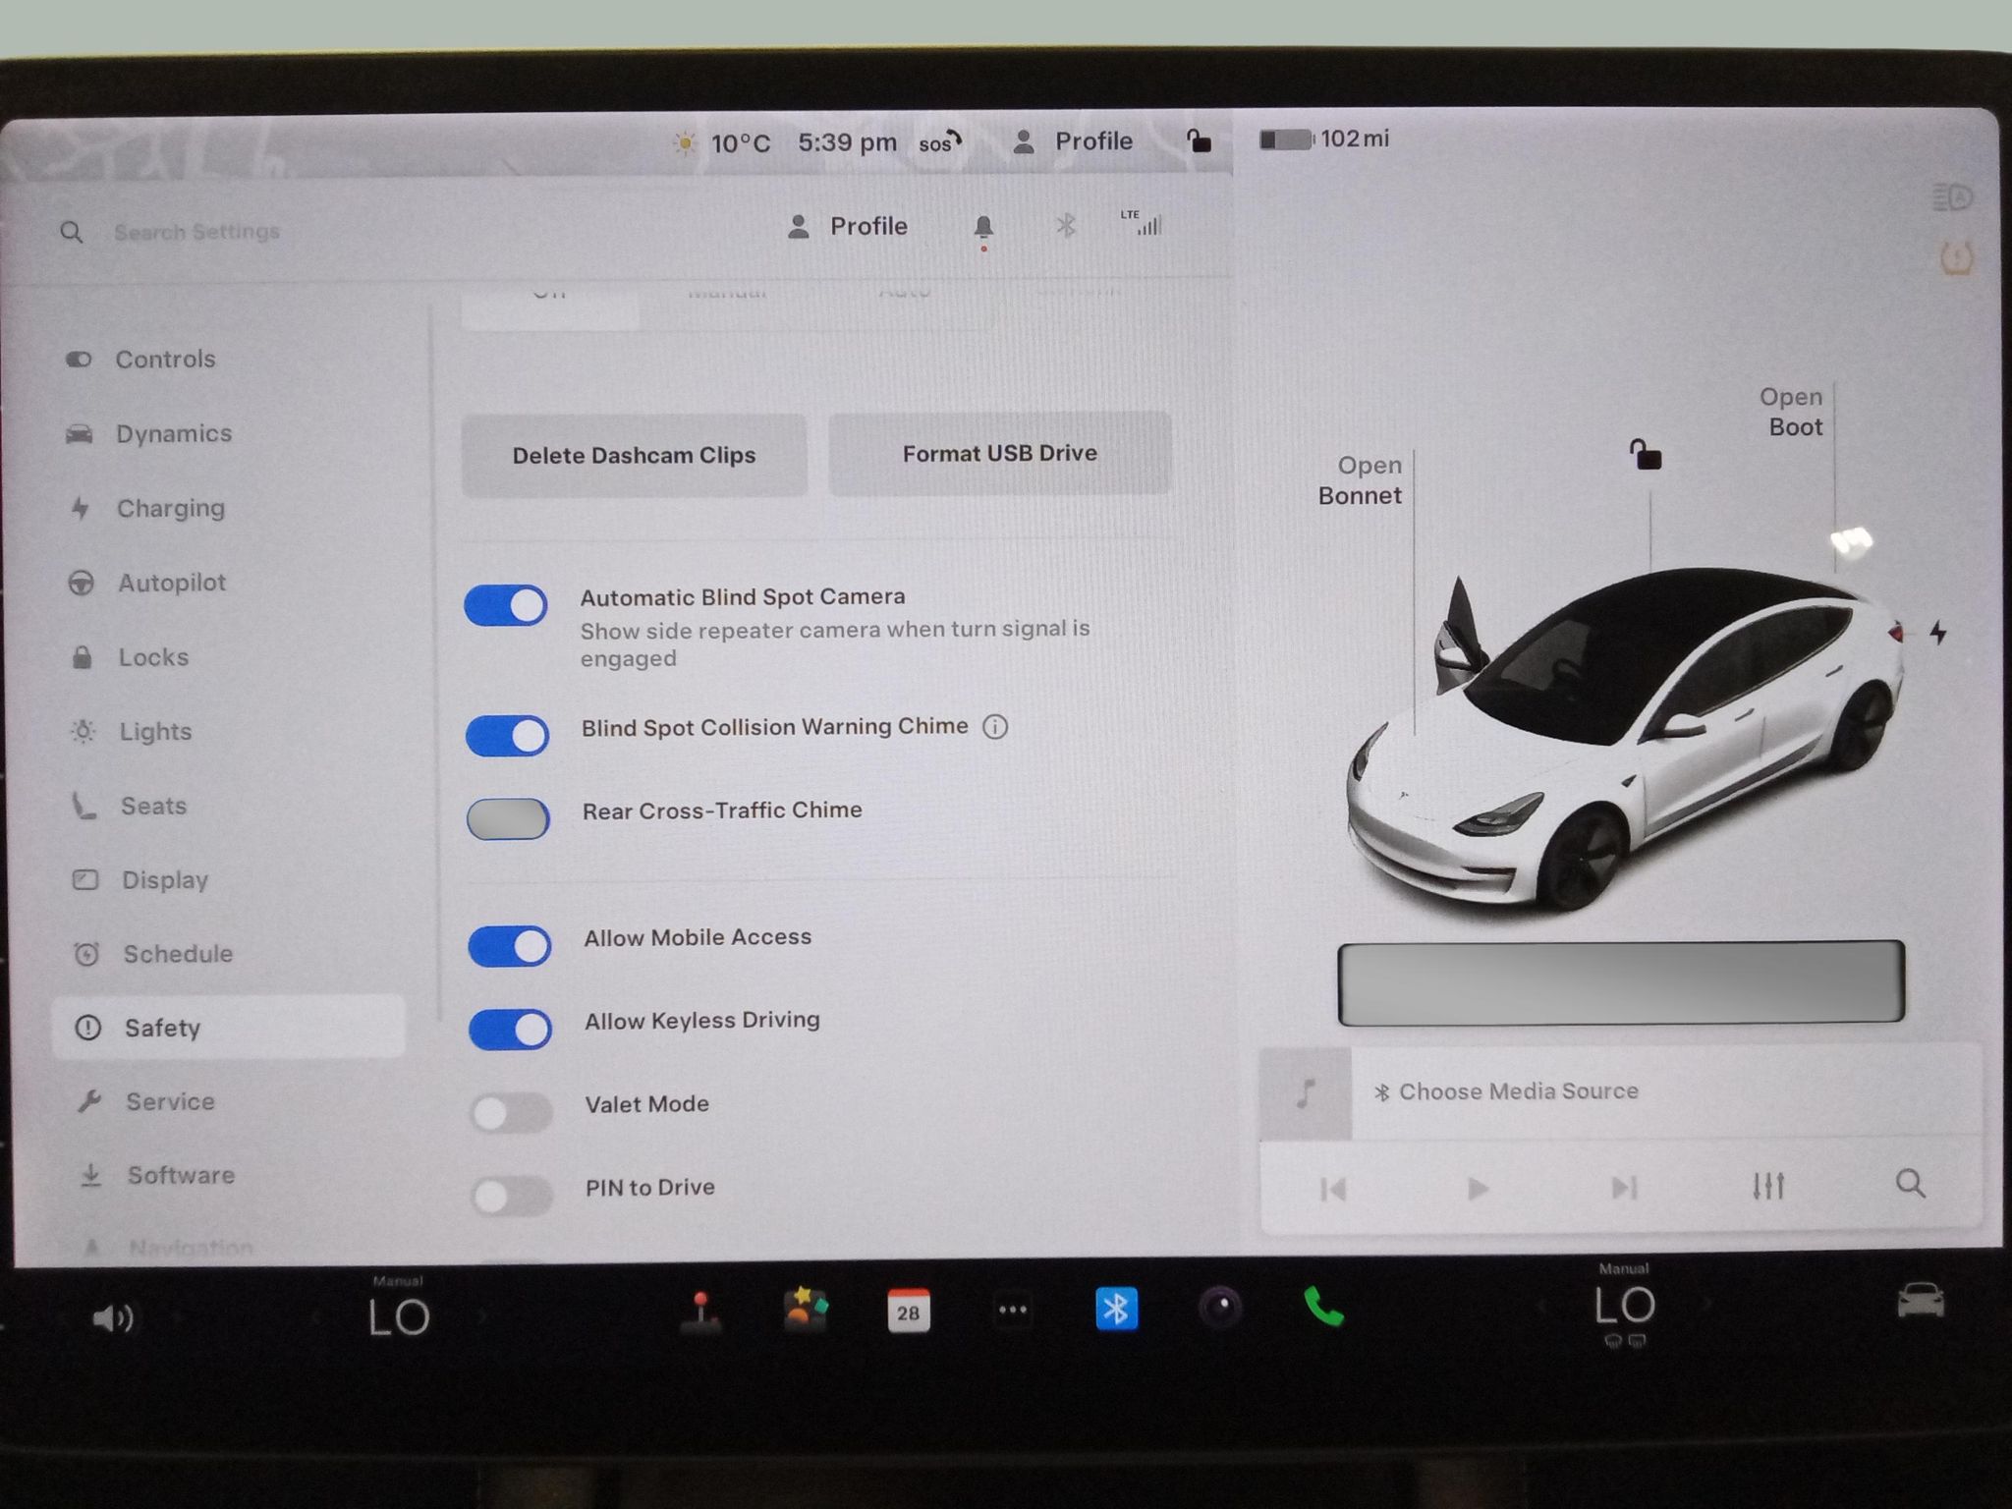Click Delete Dashcam Clips button

634,455
